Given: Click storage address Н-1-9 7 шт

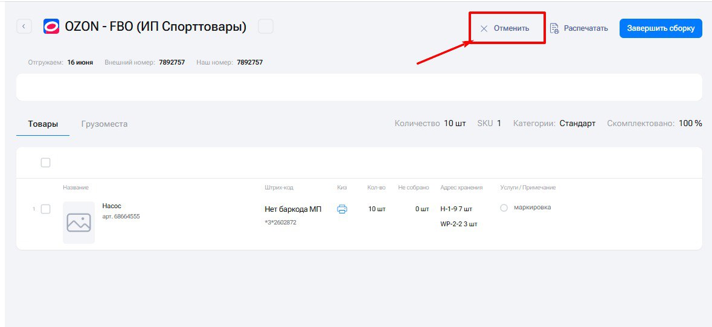Looking at the screenshot, I should [x=457, y=209].
